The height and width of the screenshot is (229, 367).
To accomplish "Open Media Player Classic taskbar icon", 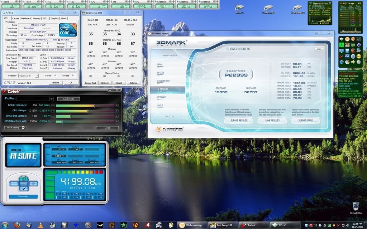I will tap(52, 225).
